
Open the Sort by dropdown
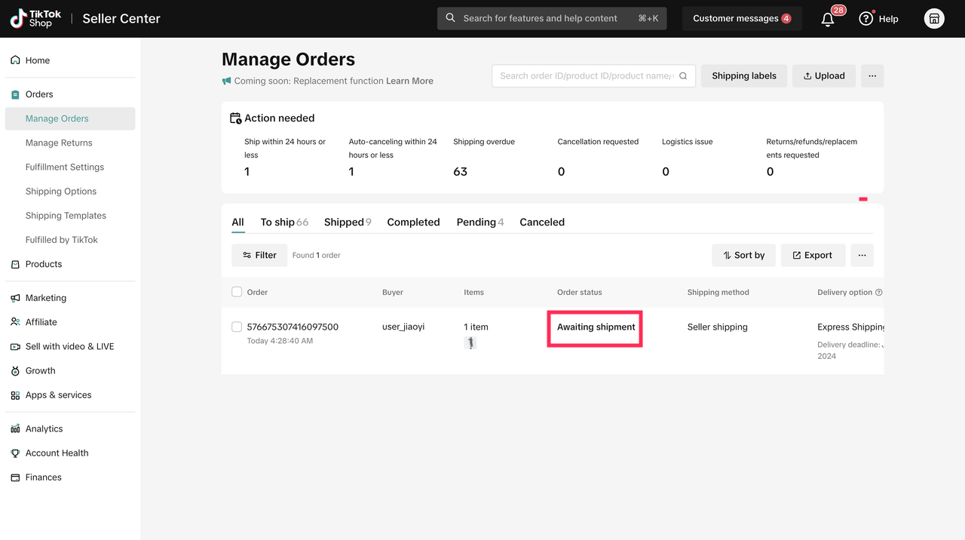[x=743, y=255]
